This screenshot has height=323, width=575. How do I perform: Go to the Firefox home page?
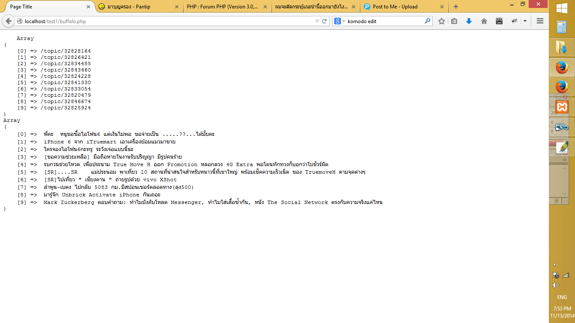(x=484, y=21)
